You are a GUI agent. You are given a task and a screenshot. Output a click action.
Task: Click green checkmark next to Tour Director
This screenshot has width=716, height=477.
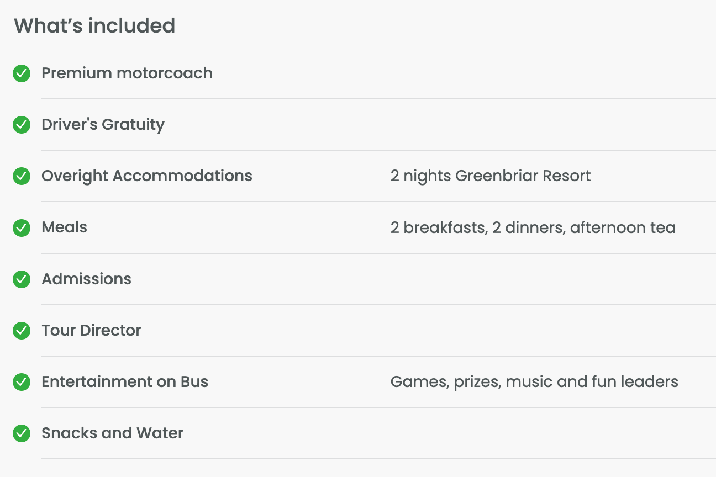22,331
